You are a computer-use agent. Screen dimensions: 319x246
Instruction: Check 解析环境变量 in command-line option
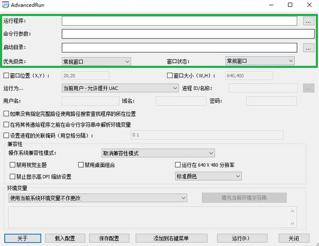click(x=6, y=125)
